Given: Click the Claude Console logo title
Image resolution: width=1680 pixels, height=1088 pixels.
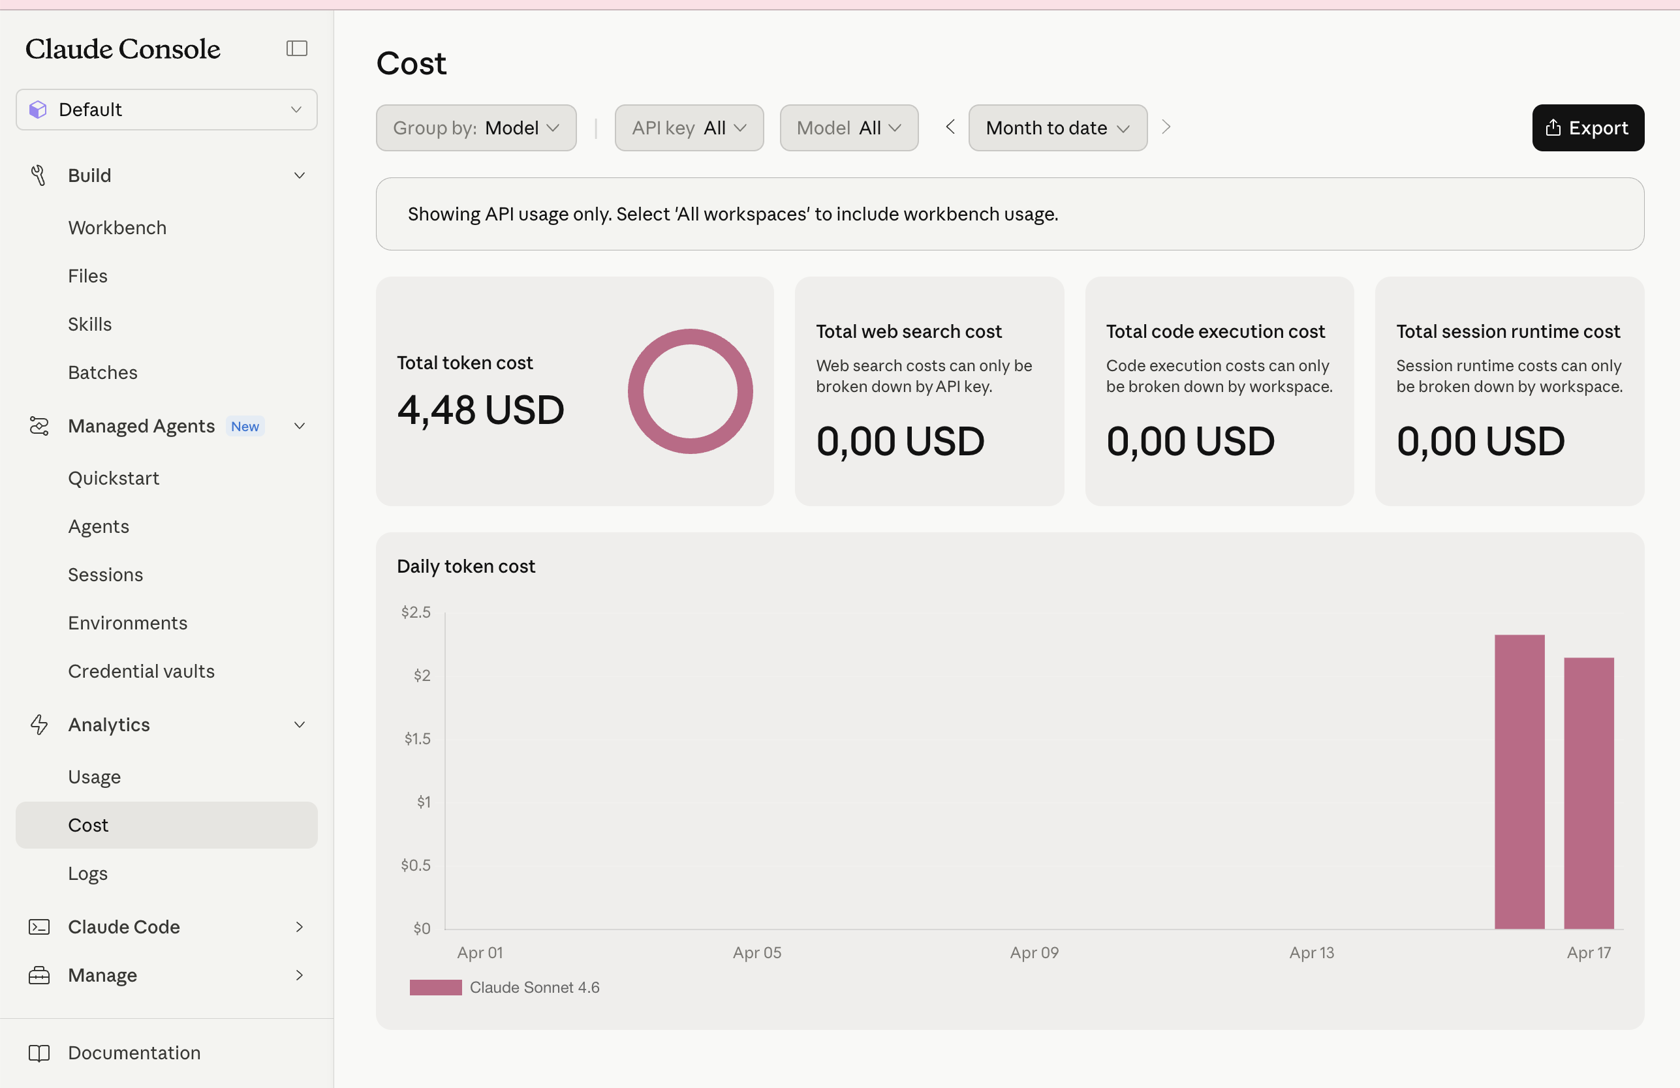Looking at the screenshot, I should coord(123,49).
